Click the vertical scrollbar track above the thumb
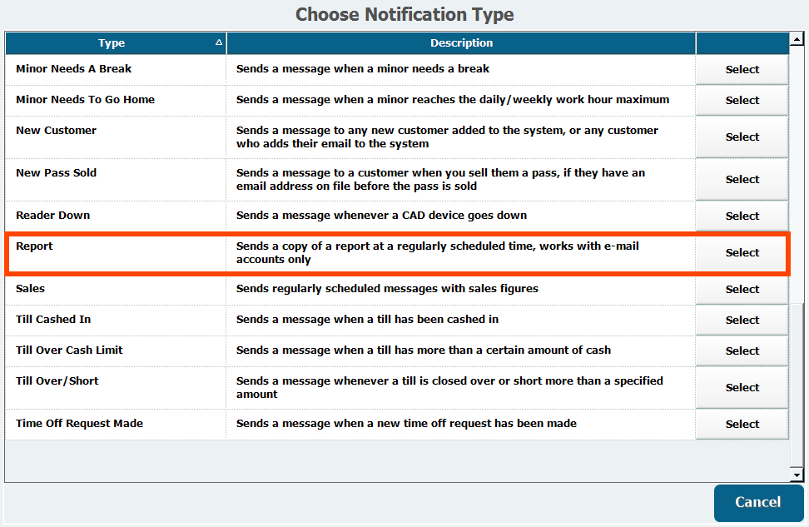809x527 pixels. tap(797, 167)
